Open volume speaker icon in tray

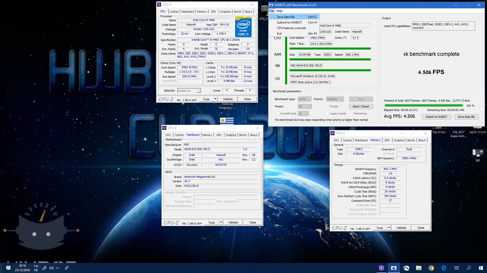tap(51, 268)
